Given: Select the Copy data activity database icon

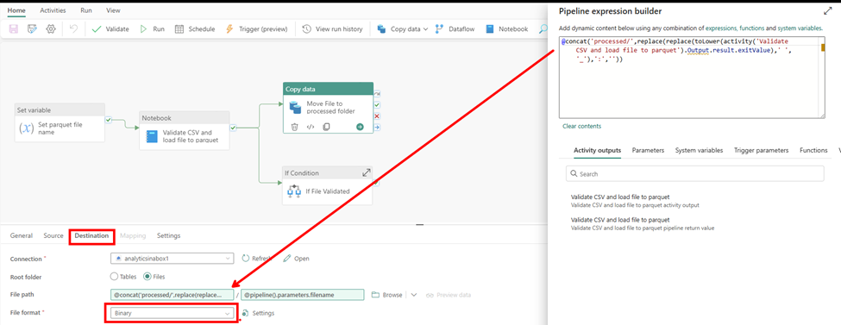Looking at the screenshot, I should pyautogui.click(x=296, y=107).
